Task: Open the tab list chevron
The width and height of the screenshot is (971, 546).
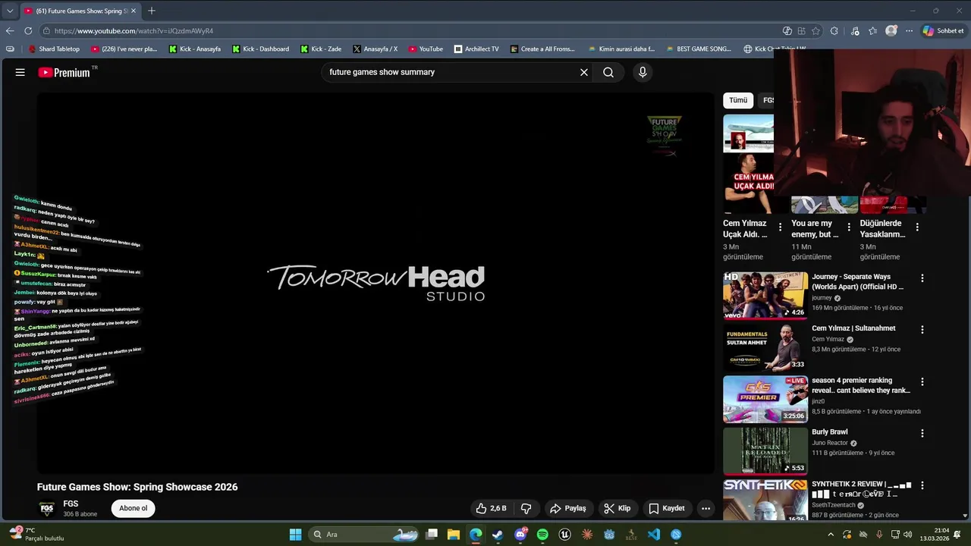Action: click(10, 11)
